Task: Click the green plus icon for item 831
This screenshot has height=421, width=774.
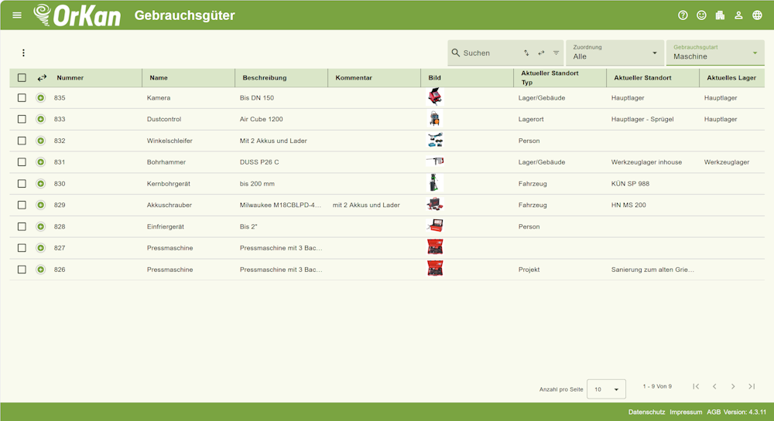Action: [40, 162]
